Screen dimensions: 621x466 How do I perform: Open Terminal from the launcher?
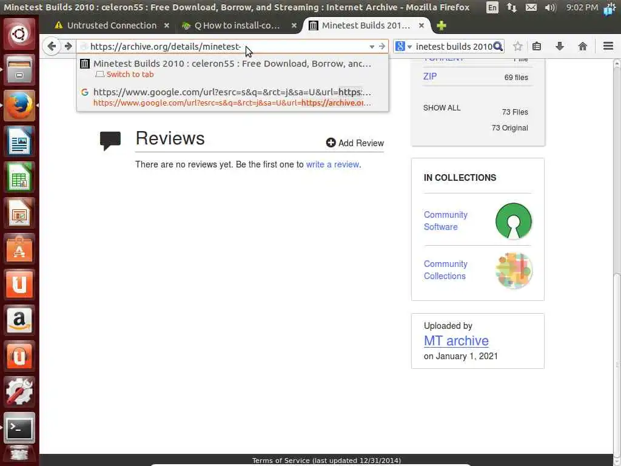(19, 428)
